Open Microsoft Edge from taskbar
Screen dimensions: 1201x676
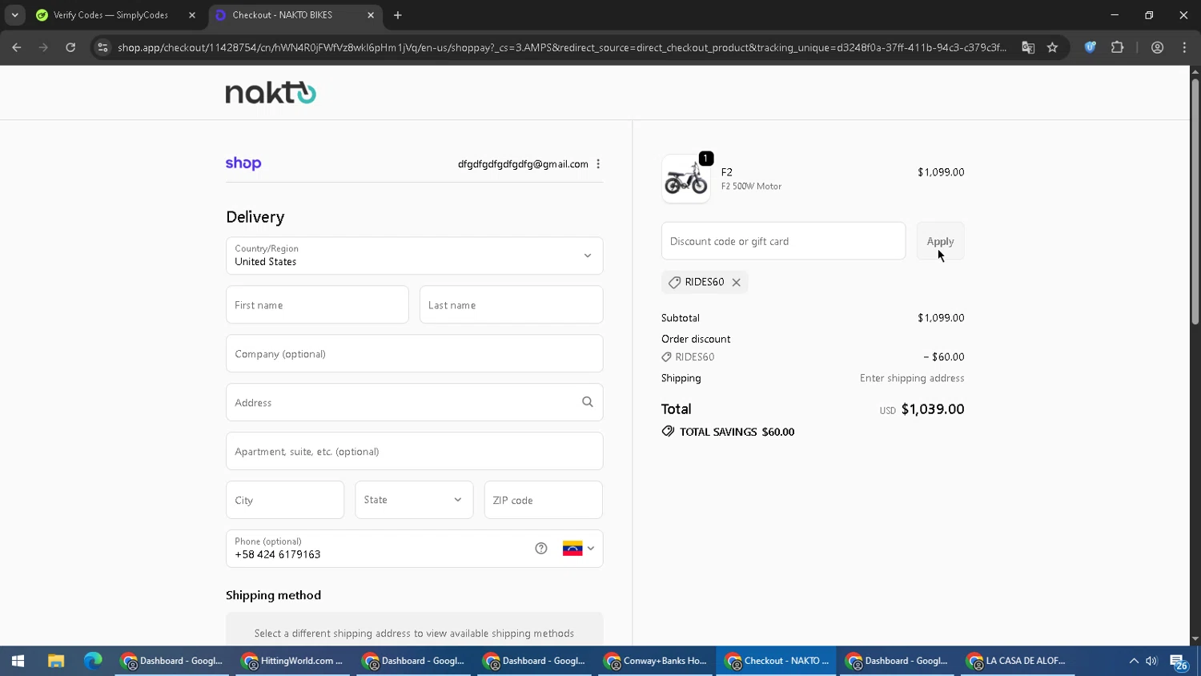[x=93, y=661]
